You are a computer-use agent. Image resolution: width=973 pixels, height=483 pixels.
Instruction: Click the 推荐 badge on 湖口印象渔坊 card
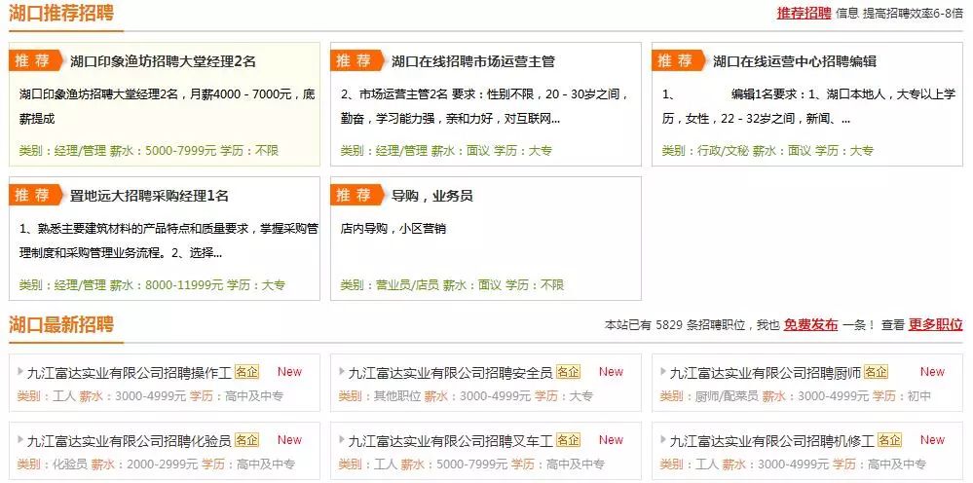coord(36,60)
